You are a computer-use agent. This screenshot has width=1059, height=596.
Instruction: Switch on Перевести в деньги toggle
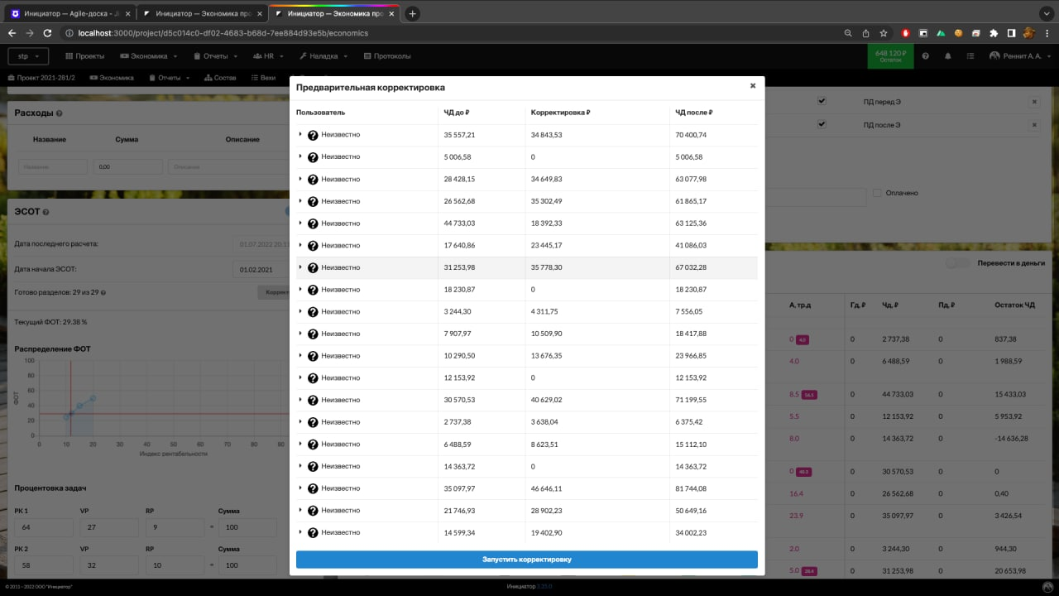[x=957, y=262]
